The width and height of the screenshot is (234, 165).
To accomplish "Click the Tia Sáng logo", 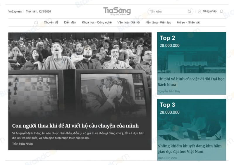I will (117, 11).
